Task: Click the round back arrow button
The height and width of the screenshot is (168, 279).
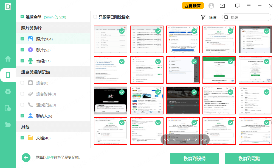Action: pos(26,158)
